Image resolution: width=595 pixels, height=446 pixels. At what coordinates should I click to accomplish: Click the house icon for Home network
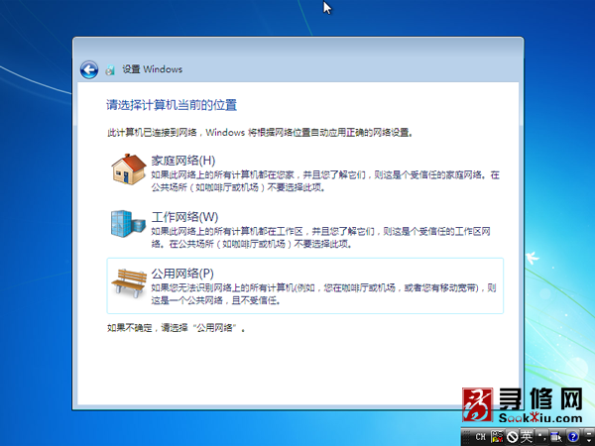click(129, 169)
